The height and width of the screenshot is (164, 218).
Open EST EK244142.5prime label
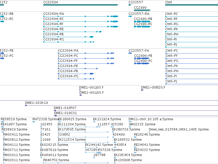pyautogui.click(x=99, y=145)
